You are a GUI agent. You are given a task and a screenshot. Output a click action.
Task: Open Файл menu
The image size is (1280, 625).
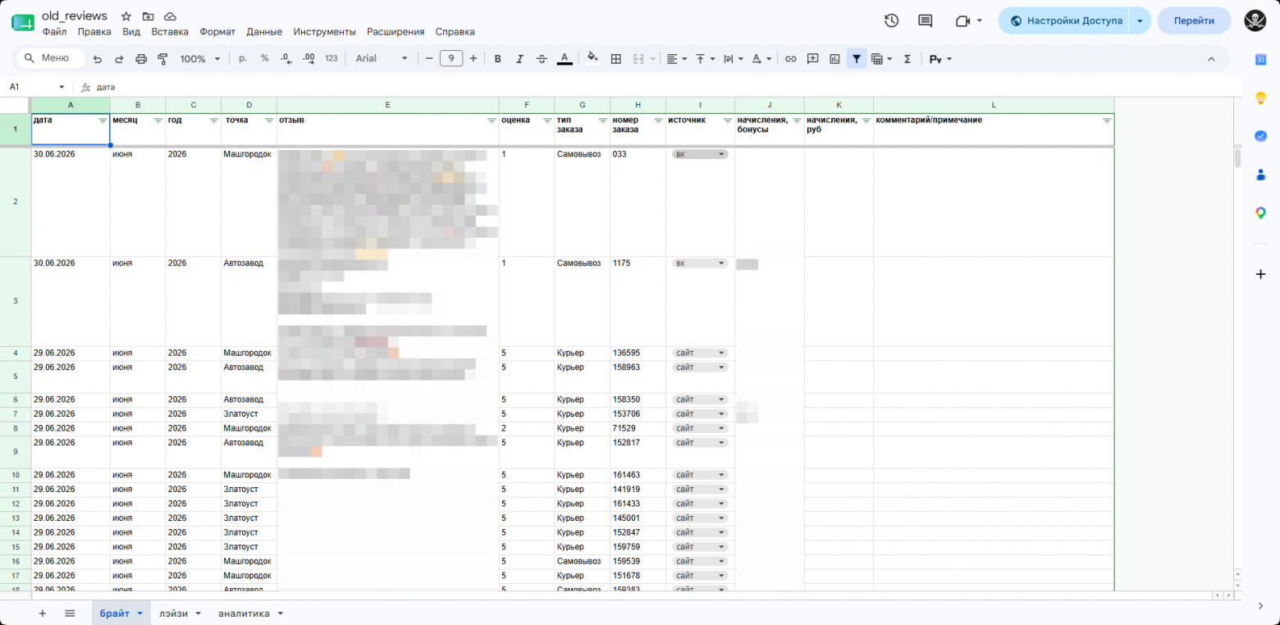[54, 32]
